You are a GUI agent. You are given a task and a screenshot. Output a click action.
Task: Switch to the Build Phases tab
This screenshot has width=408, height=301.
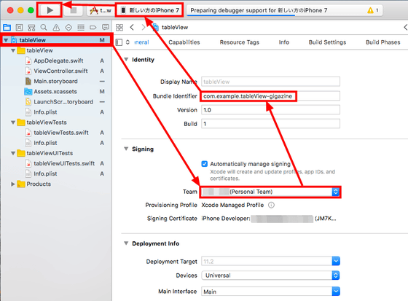383,42
